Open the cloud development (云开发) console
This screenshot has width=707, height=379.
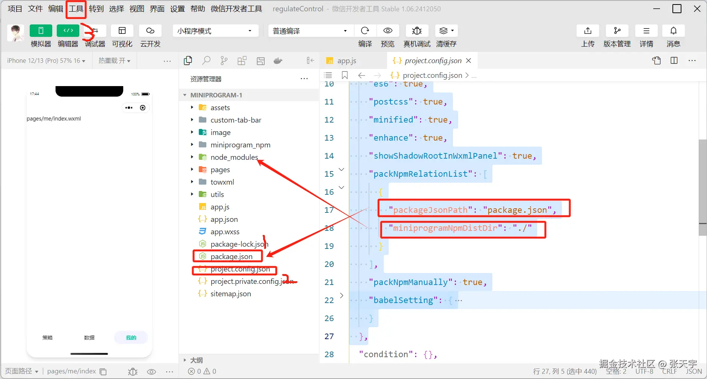(150, 31)
